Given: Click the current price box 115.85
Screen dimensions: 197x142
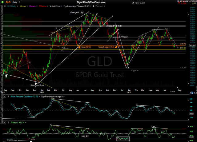Looking at the screenshot, I should (x=192, y=45).
